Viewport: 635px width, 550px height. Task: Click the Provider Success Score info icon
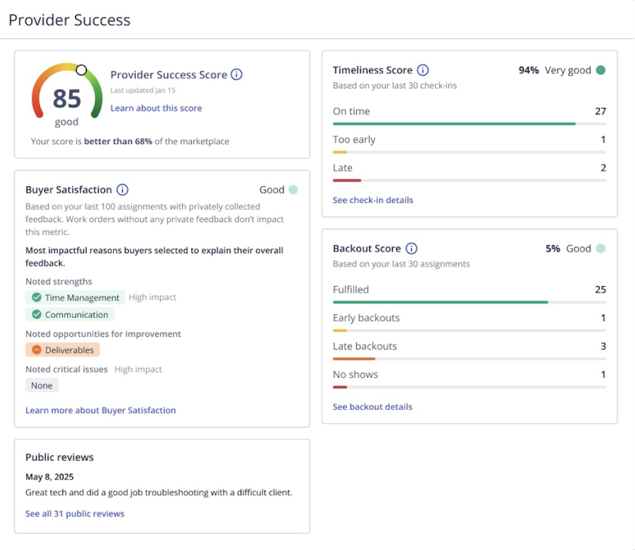pos(236,75)
